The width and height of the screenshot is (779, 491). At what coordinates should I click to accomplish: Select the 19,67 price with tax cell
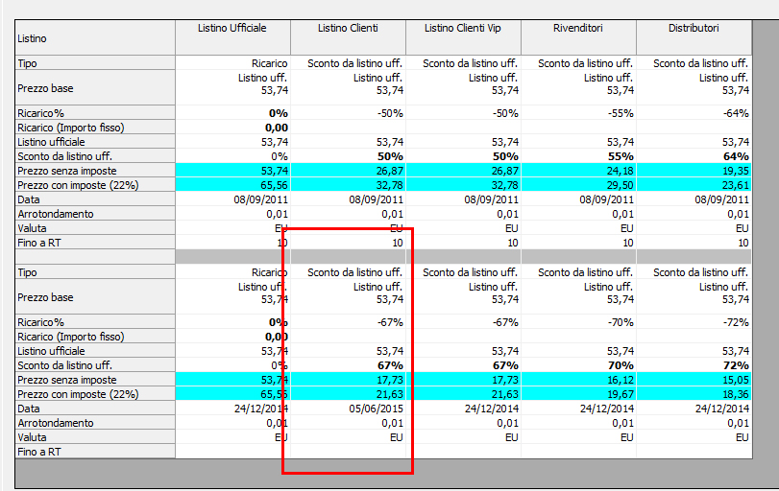coord(578,394)
